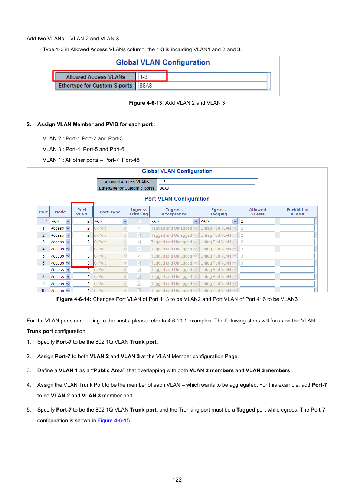Click the Port Type column header

[110, 212]
